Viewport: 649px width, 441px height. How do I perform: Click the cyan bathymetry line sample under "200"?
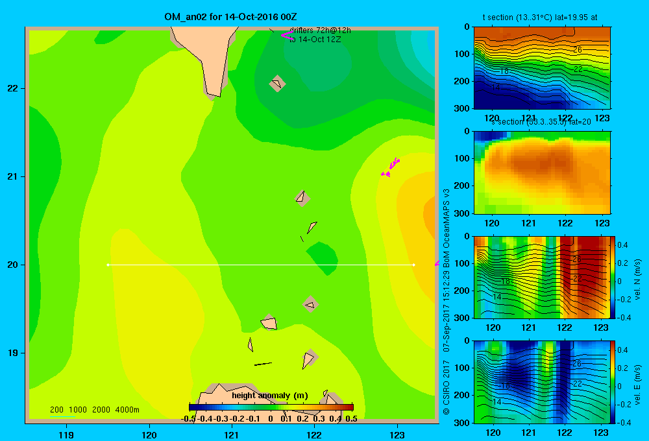(62, 416)
